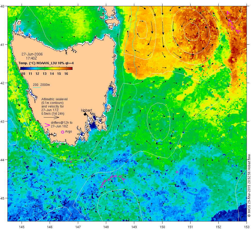
Task: Click the Argo float marker near longitude 150.5
Action: click(177, 172)
